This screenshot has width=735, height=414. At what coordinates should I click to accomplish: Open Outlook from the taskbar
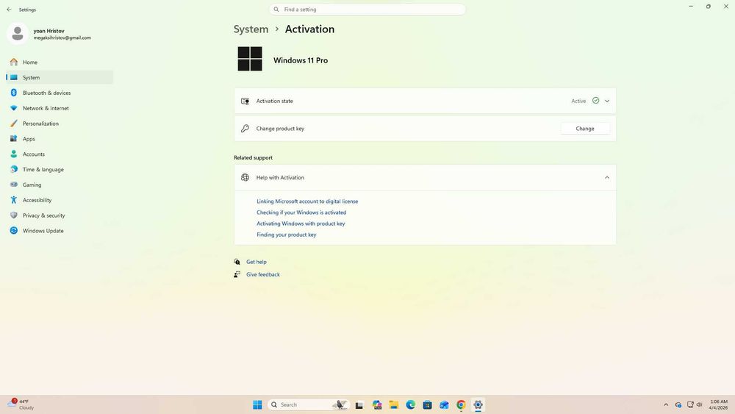(445, 404)
